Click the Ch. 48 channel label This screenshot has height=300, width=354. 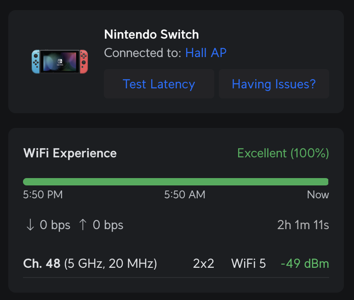click(42, 264)
